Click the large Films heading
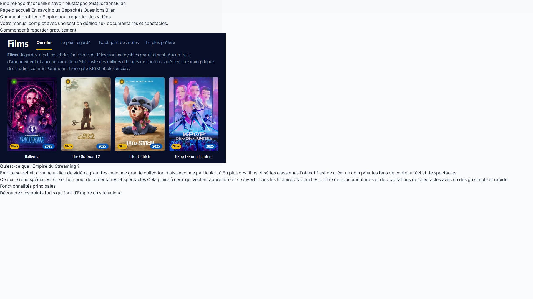533x299 pixels. click(18, 43)
